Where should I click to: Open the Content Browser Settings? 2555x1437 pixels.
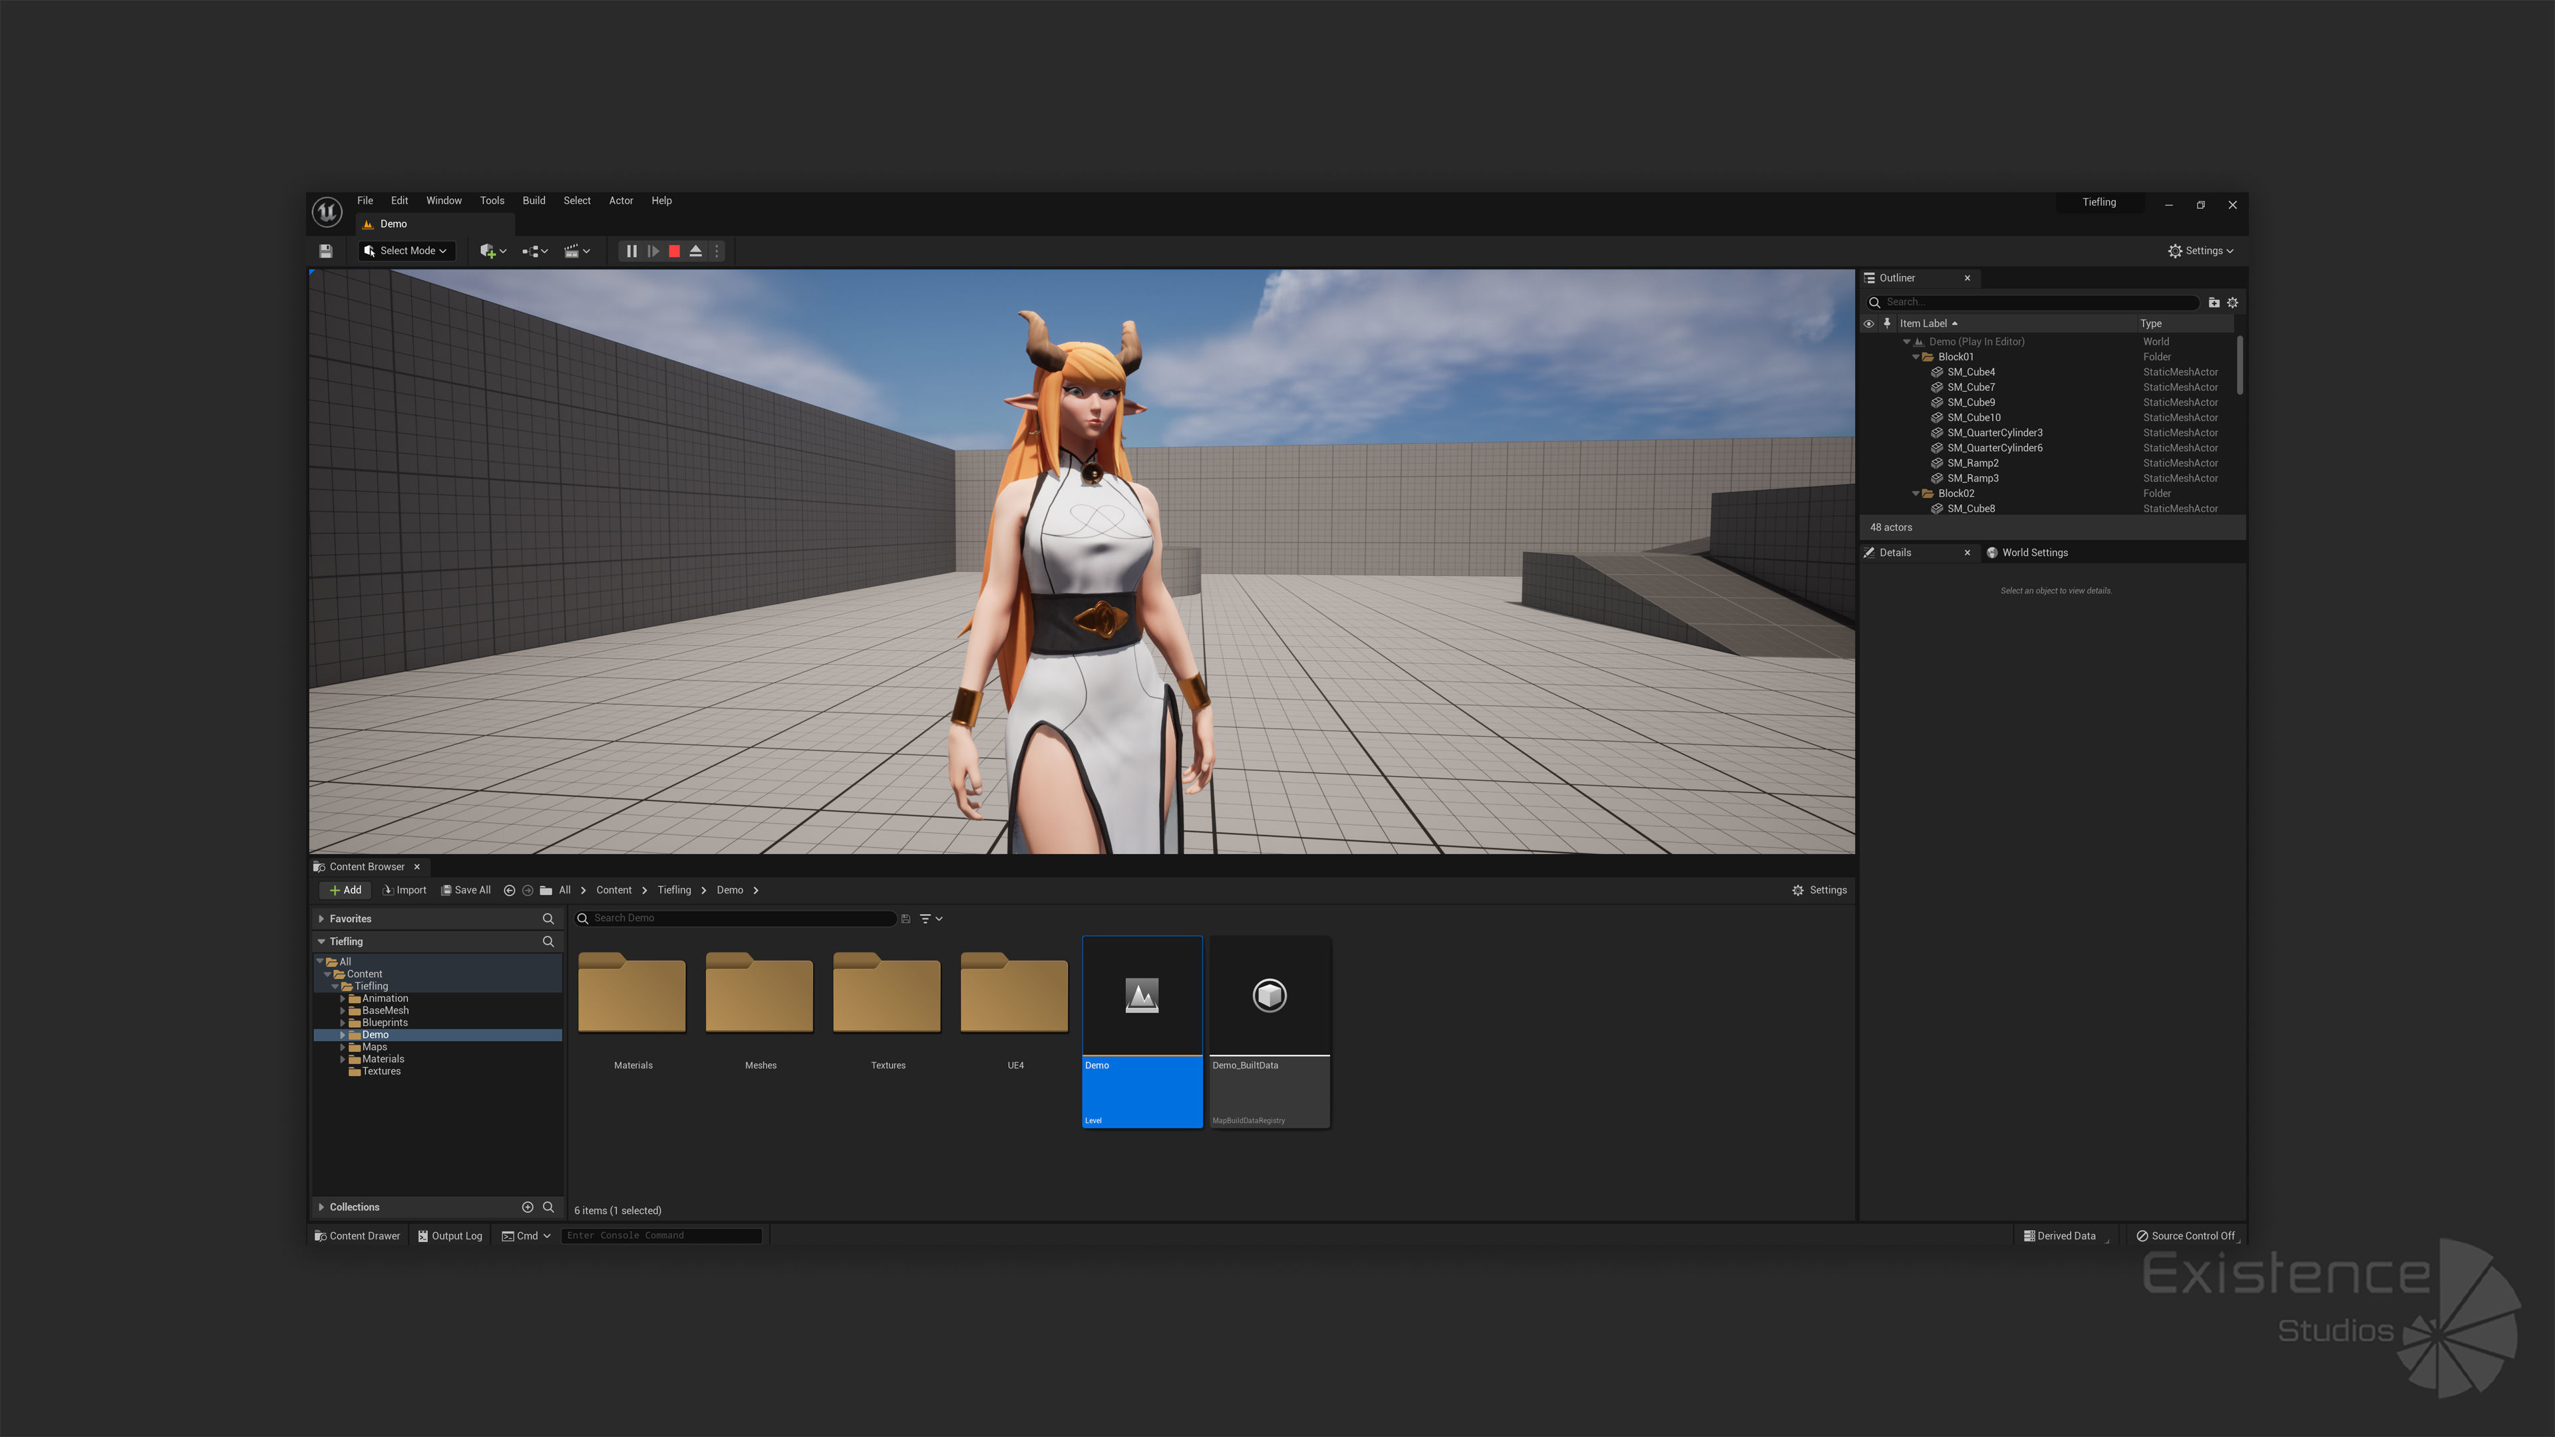coord(1819,891)
